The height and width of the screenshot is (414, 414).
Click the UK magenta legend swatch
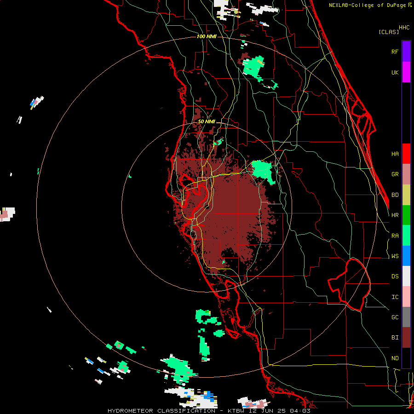406,72
